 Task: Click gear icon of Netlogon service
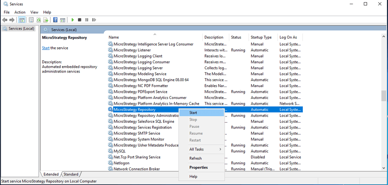coord(111,163)
